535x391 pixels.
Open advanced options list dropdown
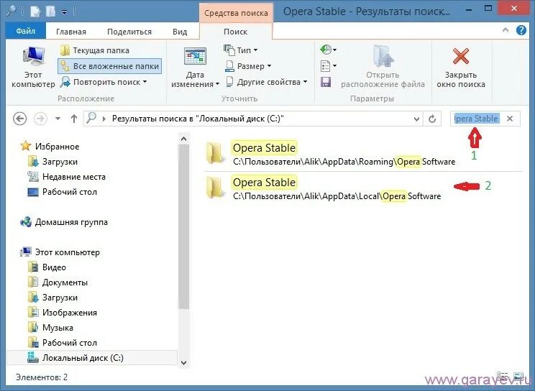pyautogui.click(x=328, y=66)
